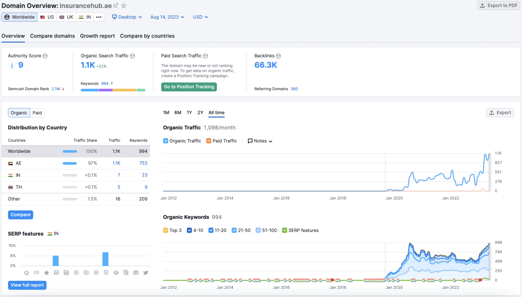
Task: Open the Desktop device dropdown
Action: tap(127, 17)
